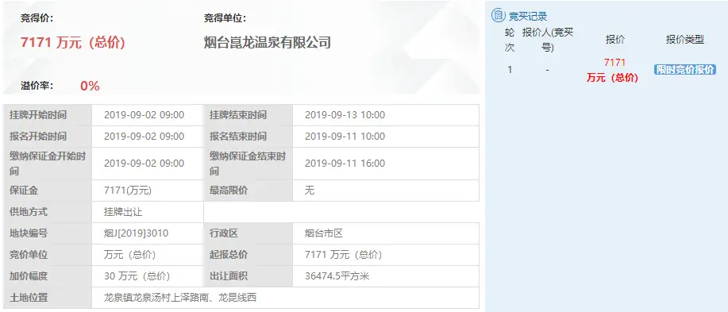Click 缴纳保证金开始时间 value 2019-09-02 09:00

[x=144, y=164]
